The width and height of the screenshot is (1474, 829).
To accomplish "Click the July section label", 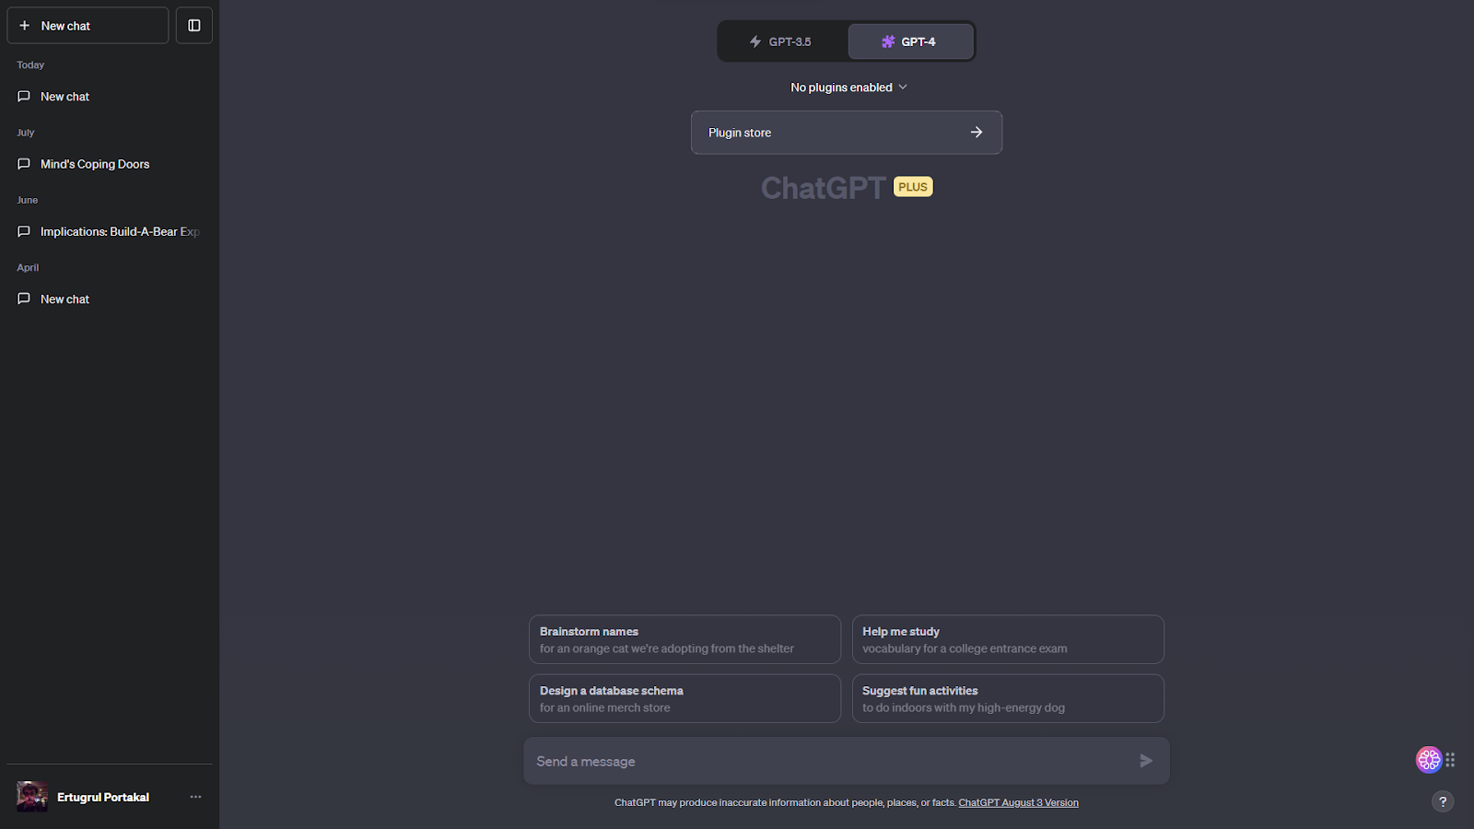I will tap(26, 133).
